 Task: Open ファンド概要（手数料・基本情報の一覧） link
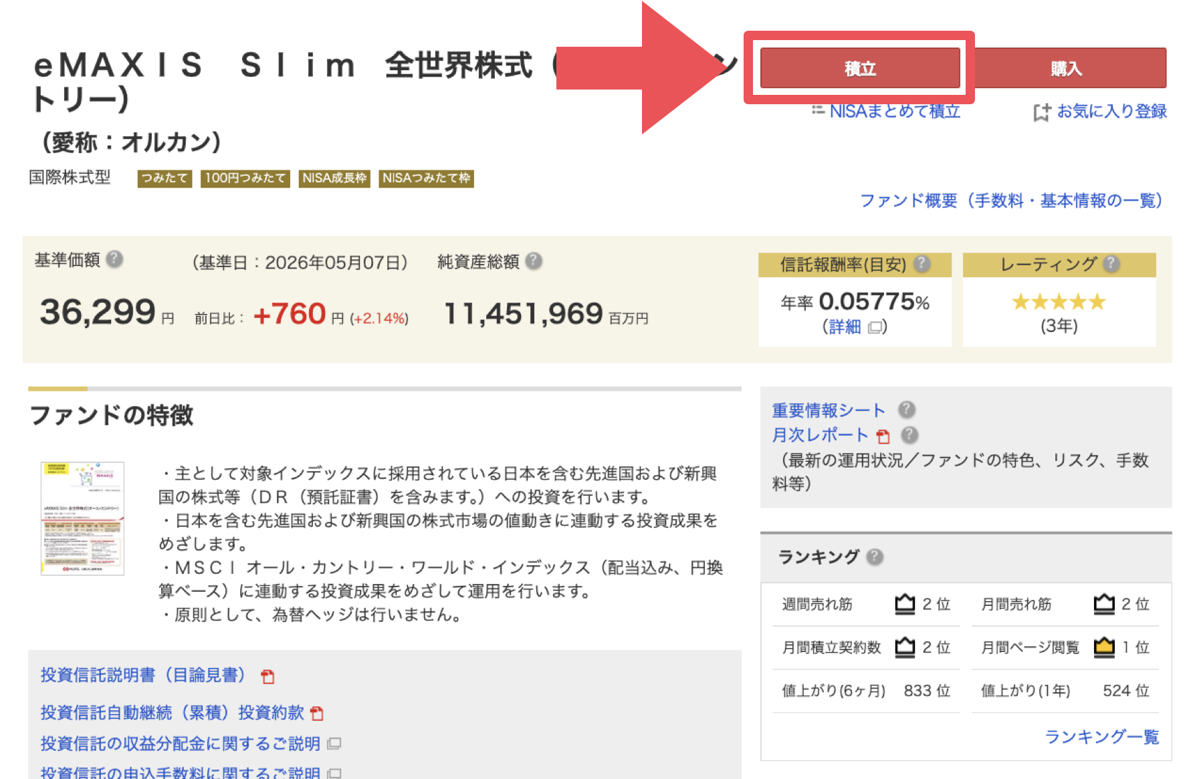coord(1012,200)
